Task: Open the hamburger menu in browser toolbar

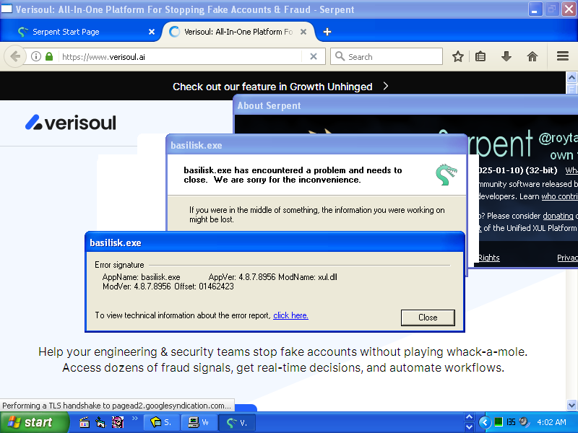Action: pyautogui.click(x=563, y=56)
